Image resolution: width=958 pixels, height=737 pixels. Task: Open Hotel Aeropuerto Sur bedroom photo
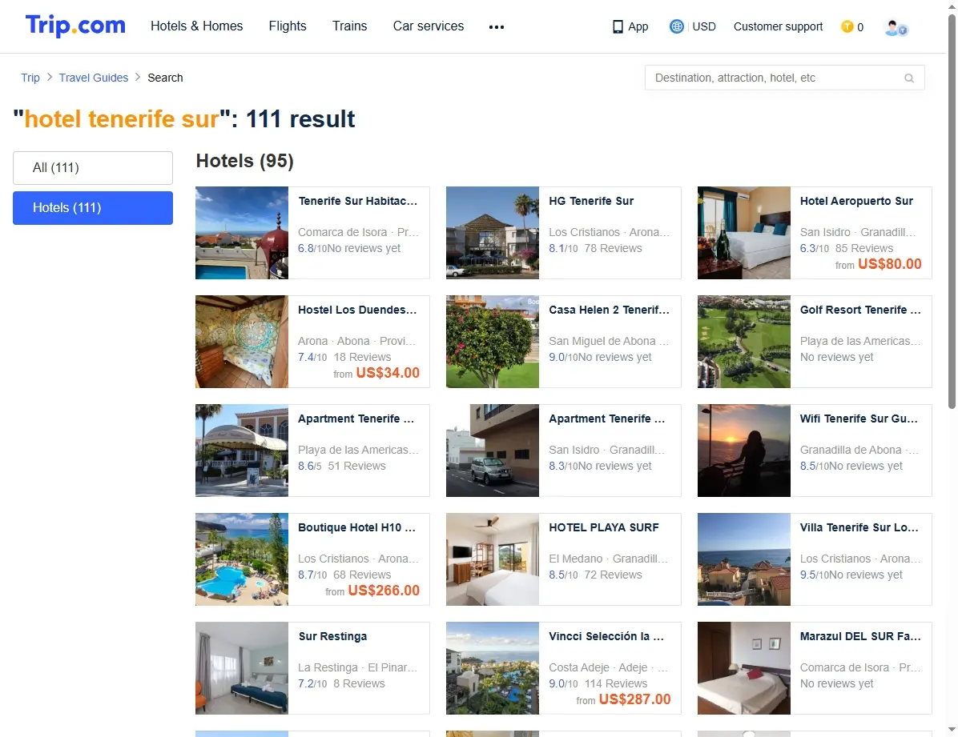click(744, 233)
